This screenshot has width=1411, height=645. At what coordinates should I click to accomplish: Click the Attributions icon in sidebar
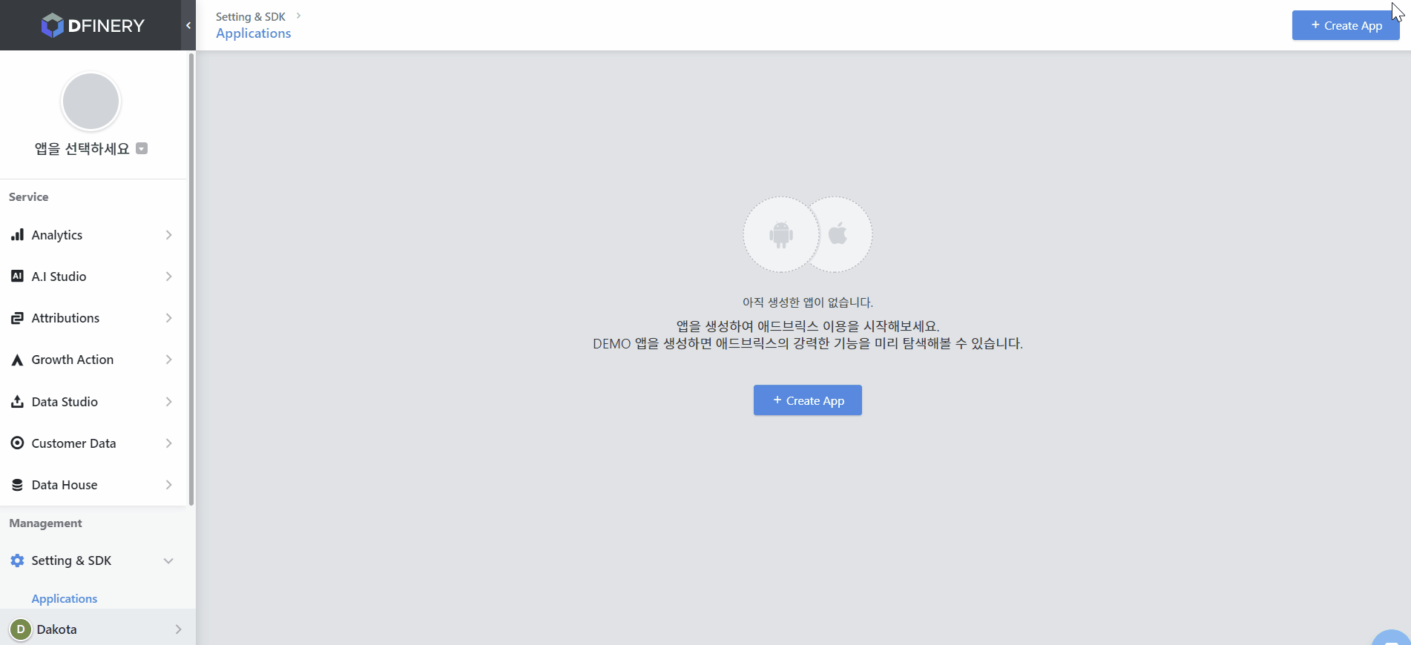(17, 318)
